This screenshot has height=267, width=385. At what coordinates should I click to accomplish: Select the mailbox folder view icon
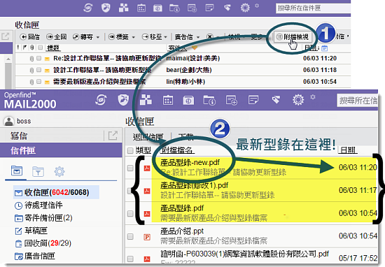click(x=17, y=171)
